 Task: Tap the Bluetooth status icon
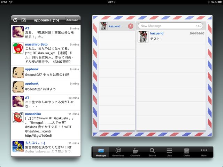[x=209, y=2]
